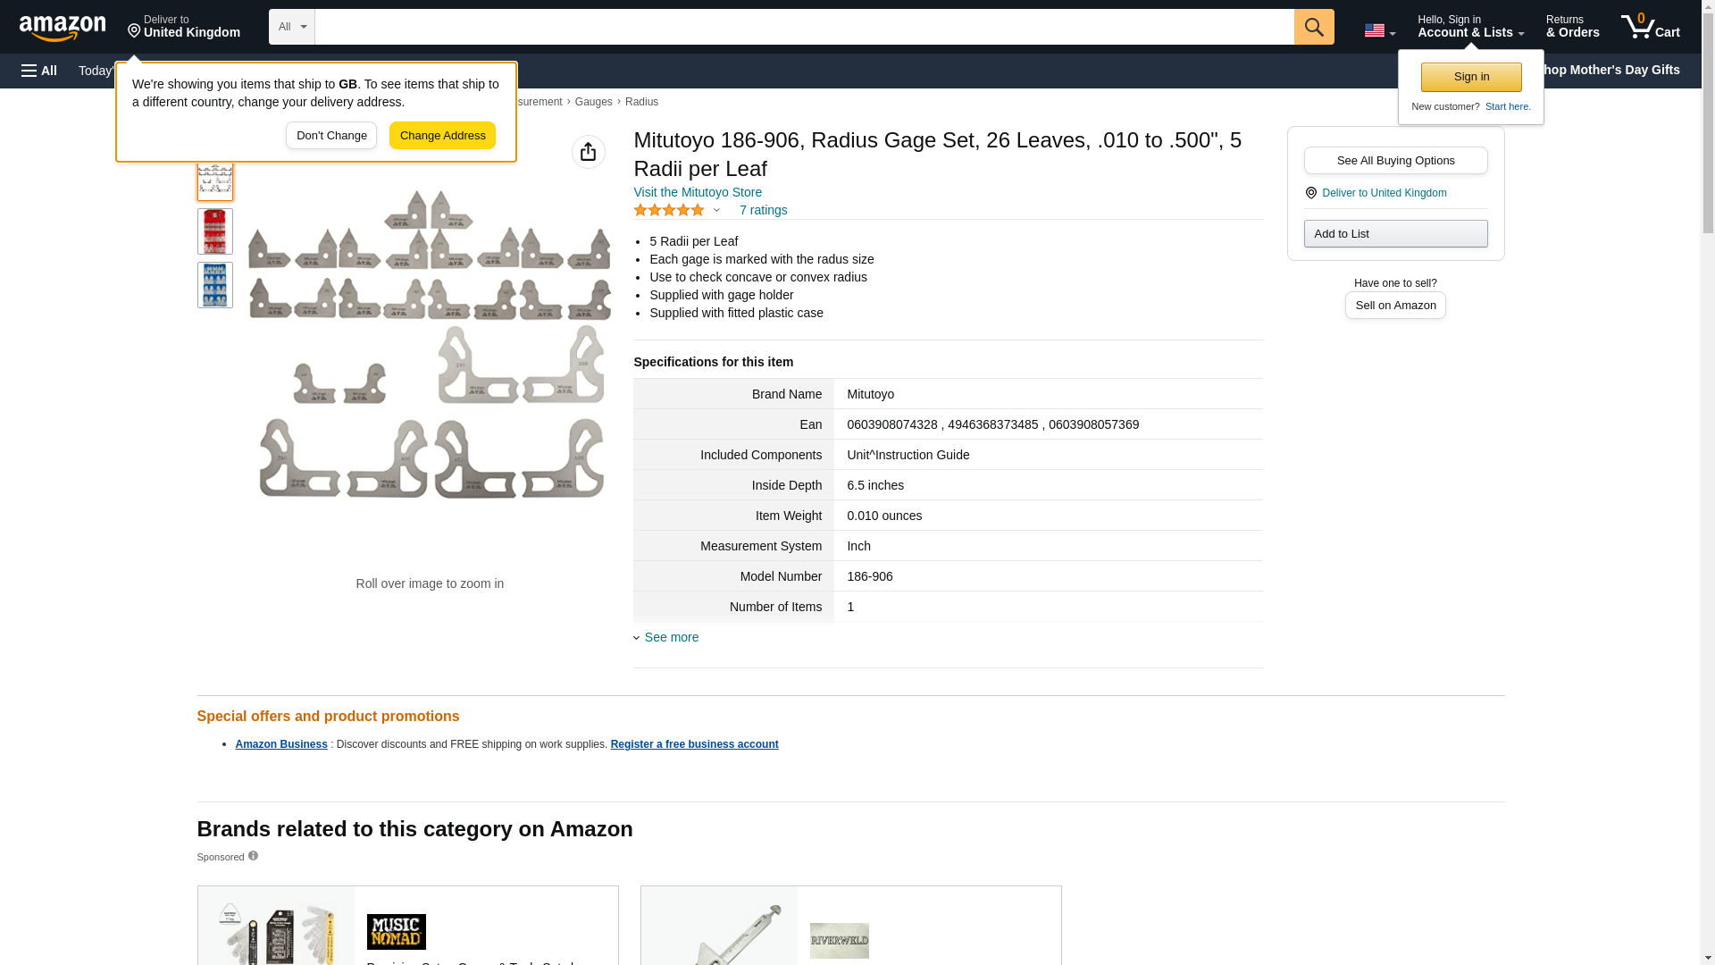Click the Sign in button
The height and width of the screenshot is (965, 1715).
[x=1471, y=77]
